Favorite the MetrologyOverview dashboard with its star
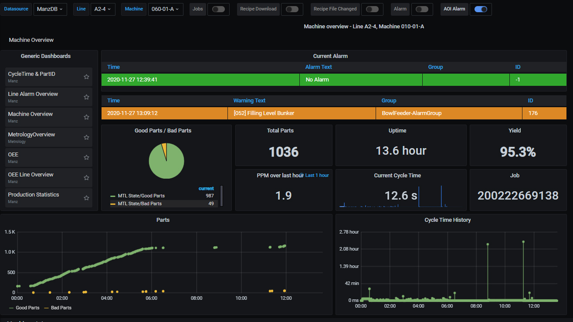573x322 pixels. click(86, 137)
